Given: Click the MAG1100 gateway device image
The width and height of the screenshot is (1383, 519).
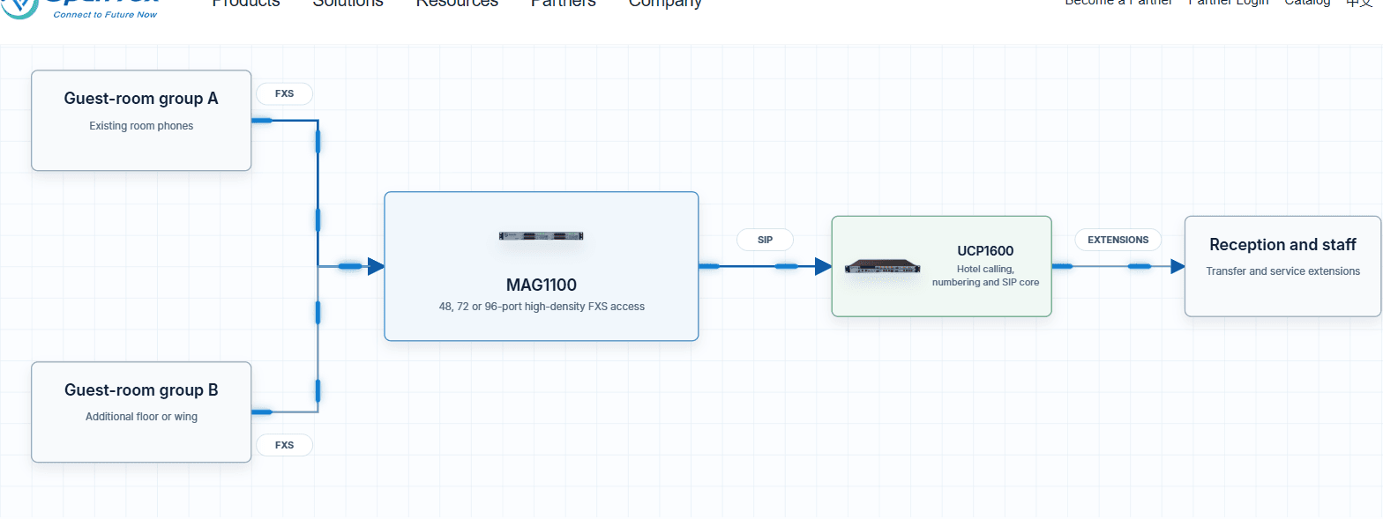Looking at the screenshot, I should click(542, 236).
